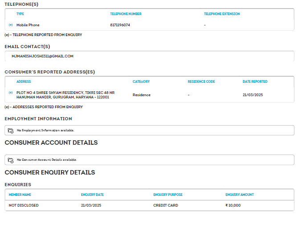Screen dimensions: 306x228
Task: Click the (e) marker beside the PLOT NO 4 address
Action: [x=11, y=93]
